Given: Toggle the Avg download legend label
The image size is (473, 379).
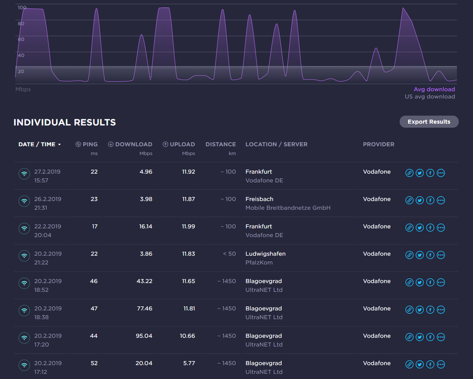Looking at the screenshot, I should [x=434, y=89].
